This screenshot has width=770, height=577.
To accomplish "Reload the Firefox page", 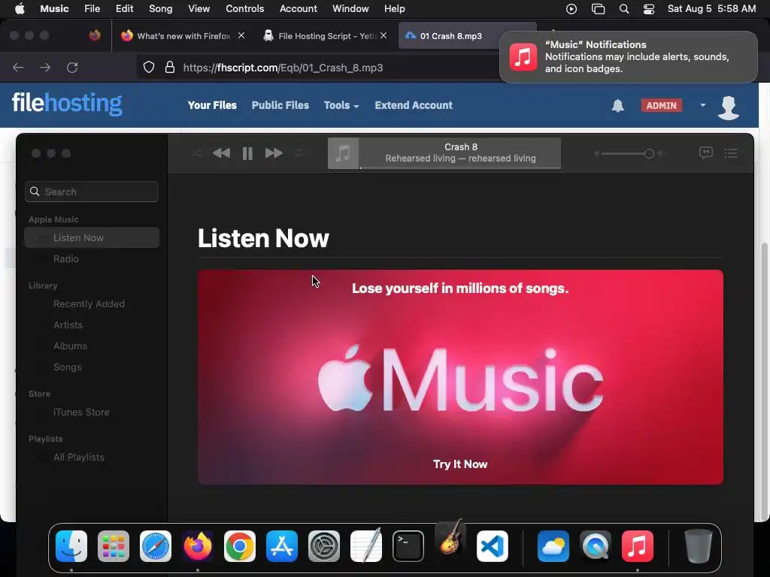I will pos(72,67).
